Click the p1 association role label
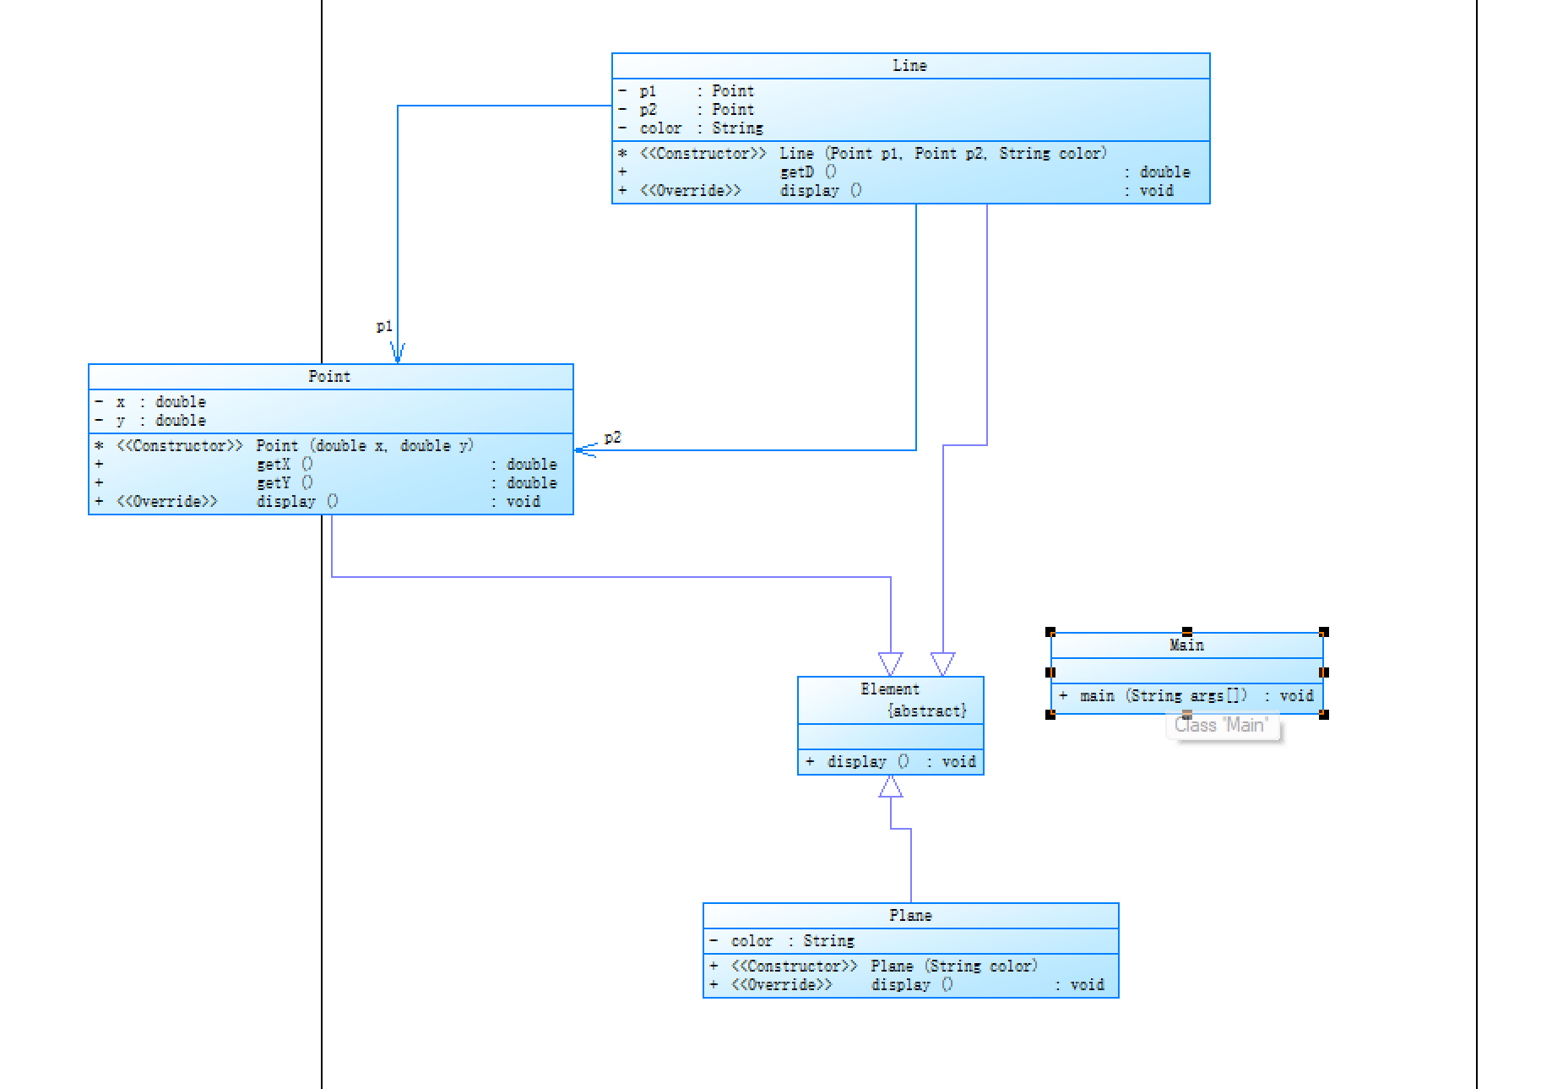Screen dimensions: 1552x1089 click(384, 326)
